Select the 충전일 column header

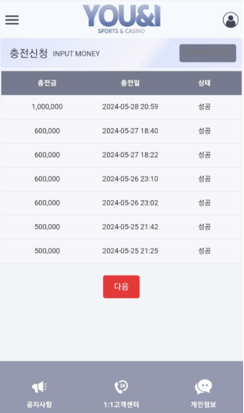[x=130, y=83]
